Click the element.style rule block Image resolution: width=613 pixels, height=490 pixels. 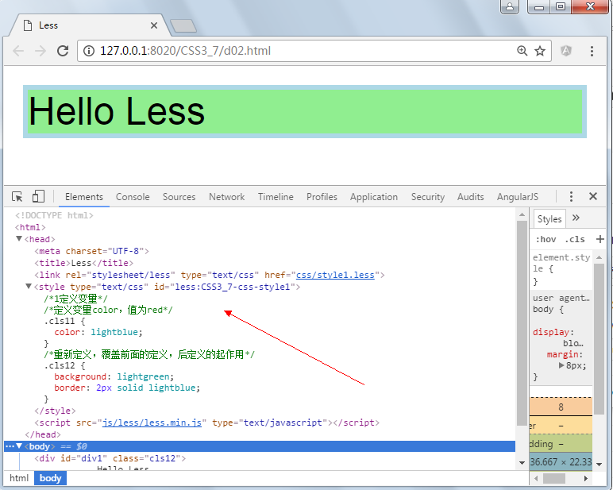click(x=561, y=269)
